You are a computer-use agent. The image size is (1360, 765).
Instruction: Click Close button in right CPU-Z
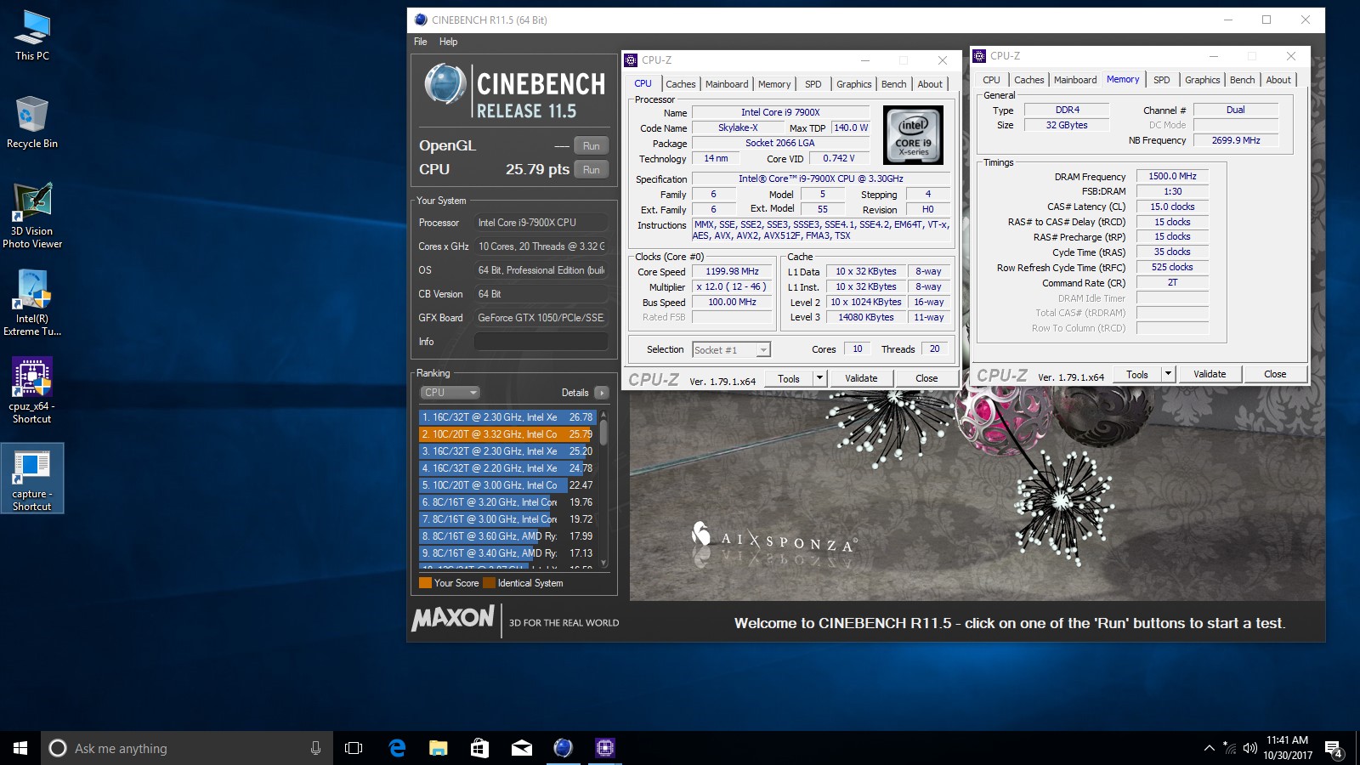(x=1275, y=374)
